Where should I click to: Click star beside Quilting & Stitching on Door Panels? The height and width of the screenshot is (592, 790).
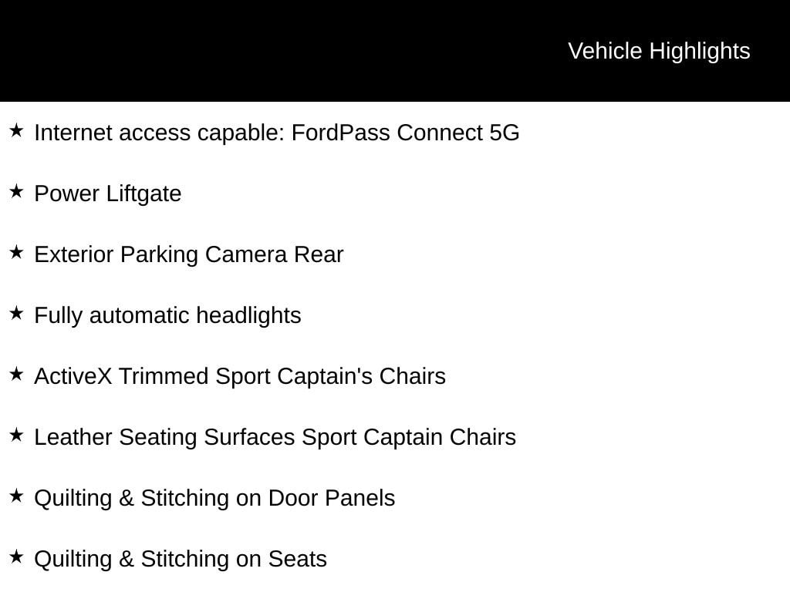click(16, 496)
